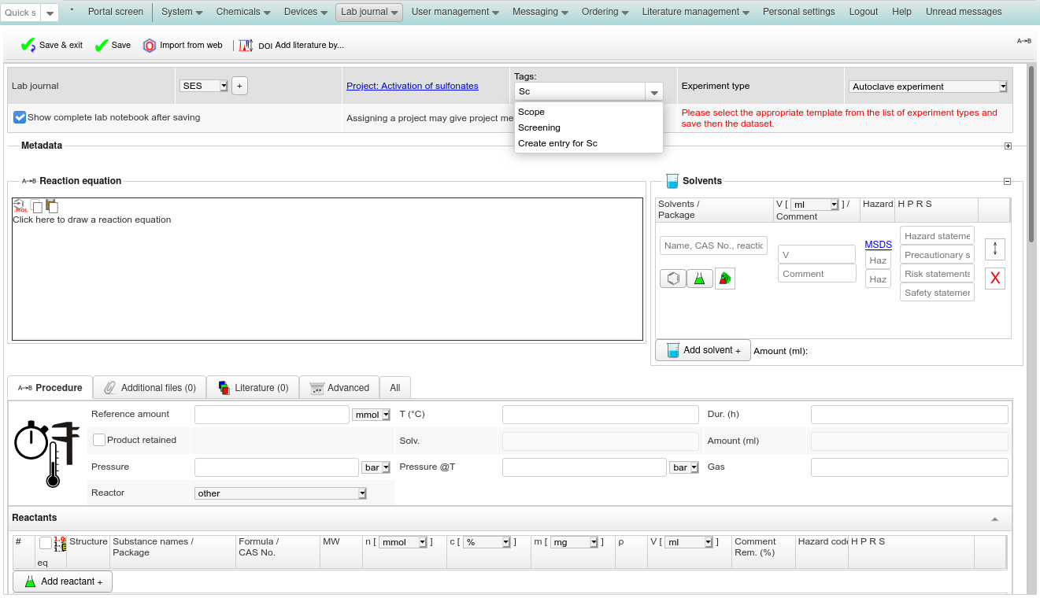This screenshot has width=1040, height=598.
Task: Open the Devices menu
Action: [306, 12]
